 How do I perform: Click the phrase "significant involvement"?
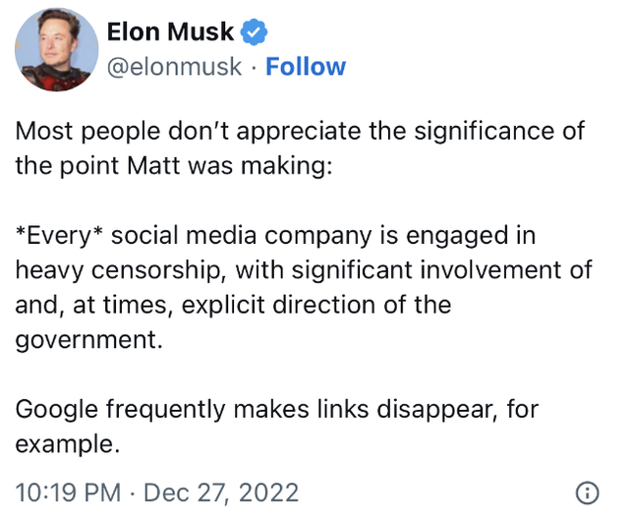(421, 271)
